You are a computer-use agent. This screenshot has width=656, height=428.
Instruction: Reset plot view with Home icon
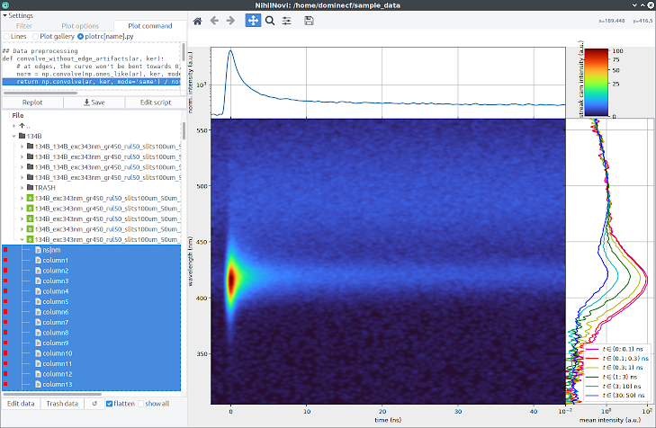coord(197,21)
